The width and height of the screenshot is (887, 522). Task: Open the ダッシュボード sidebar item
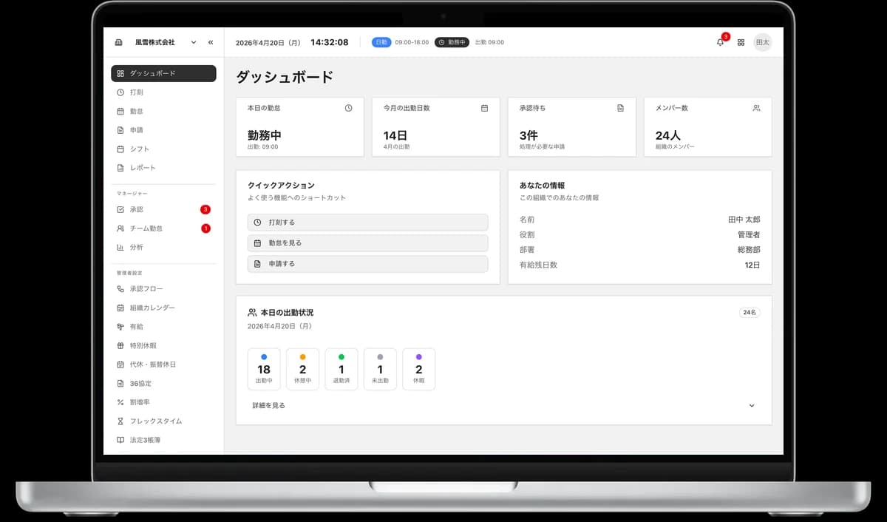pyautogui.click(x=163, y=73)
